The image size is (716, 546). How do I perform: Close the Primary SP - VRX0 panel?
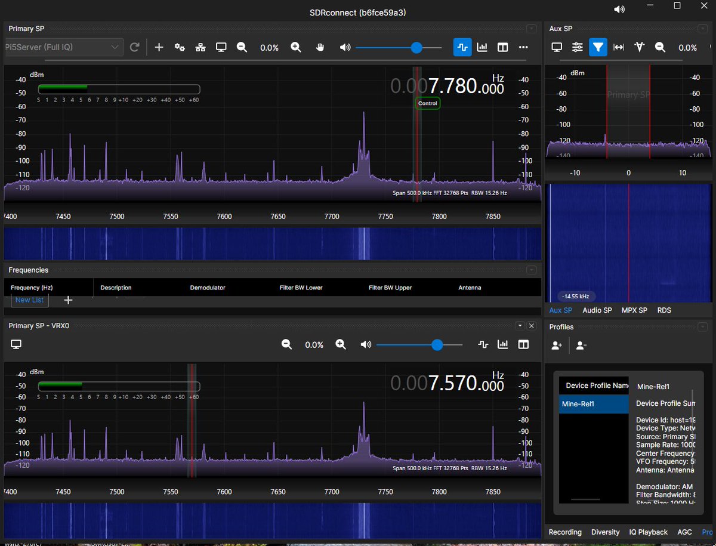pyautogui.click(x=532, y=325)
